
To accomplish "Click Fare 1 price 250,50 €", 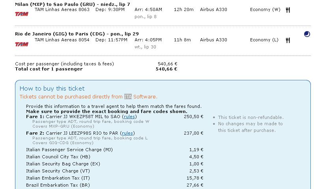I will 194,117.
